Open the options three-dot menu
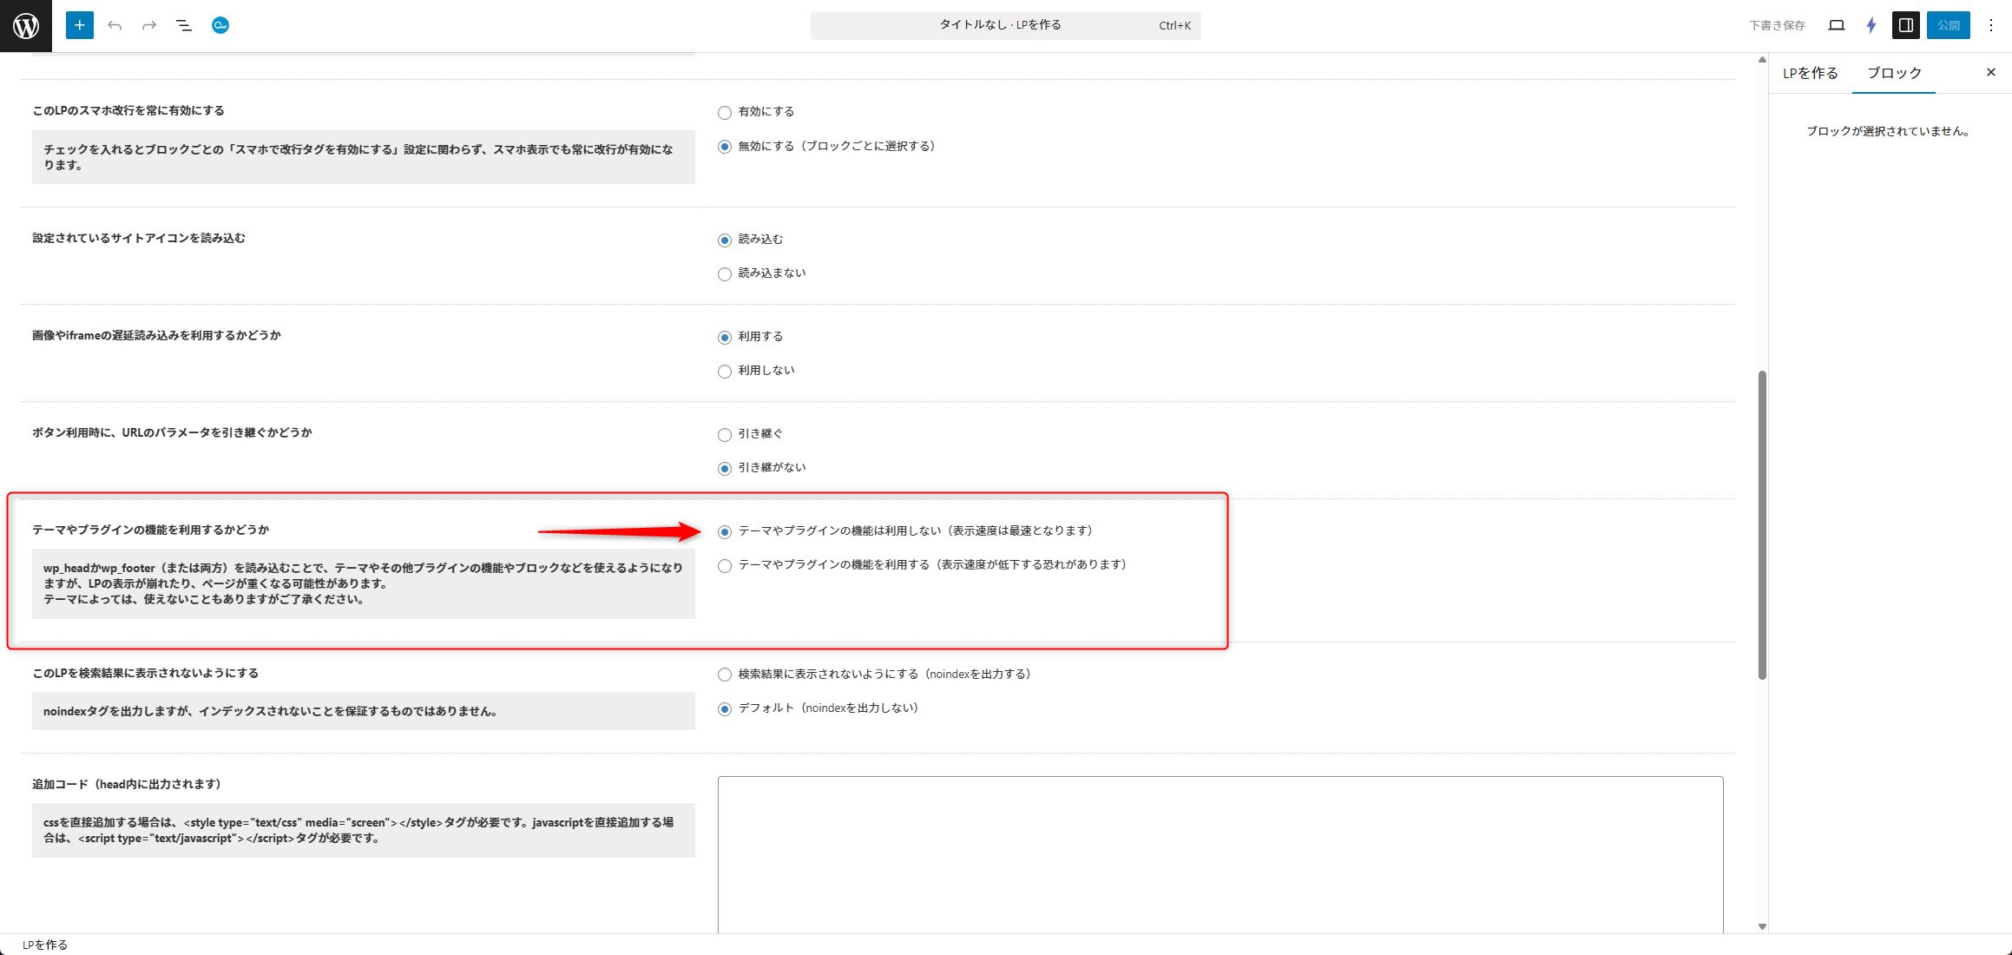Screen dimensions: 2012x955 [x=1991, y=25]
